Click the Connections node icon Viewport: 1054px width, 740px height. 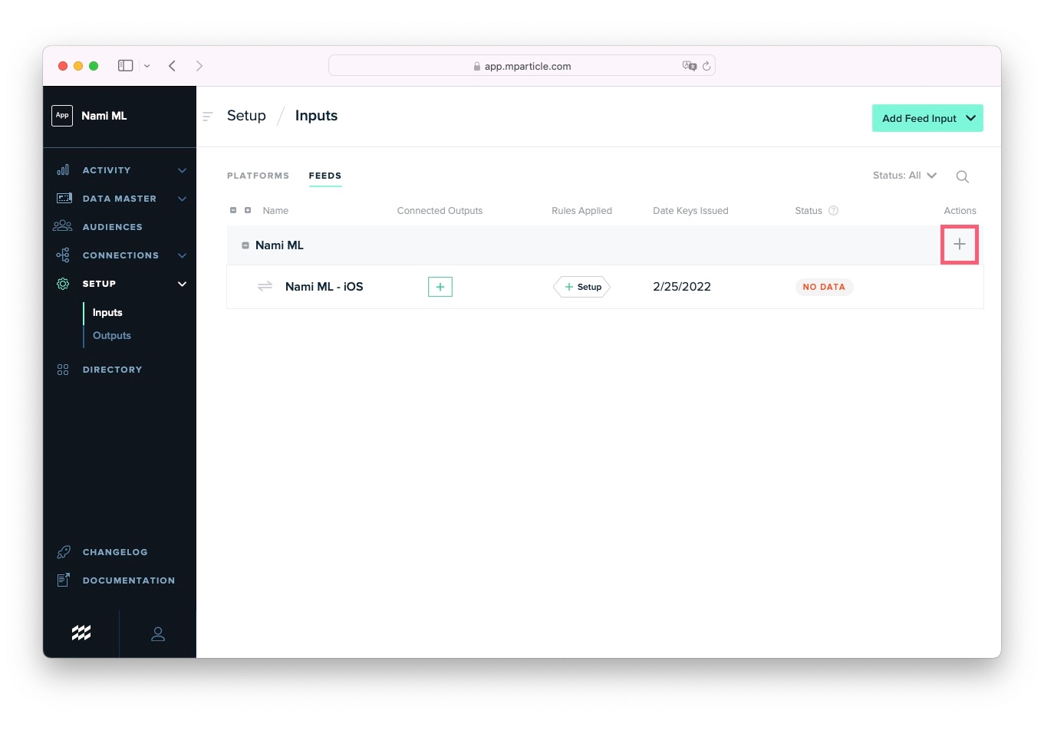(x=63, y=255)
